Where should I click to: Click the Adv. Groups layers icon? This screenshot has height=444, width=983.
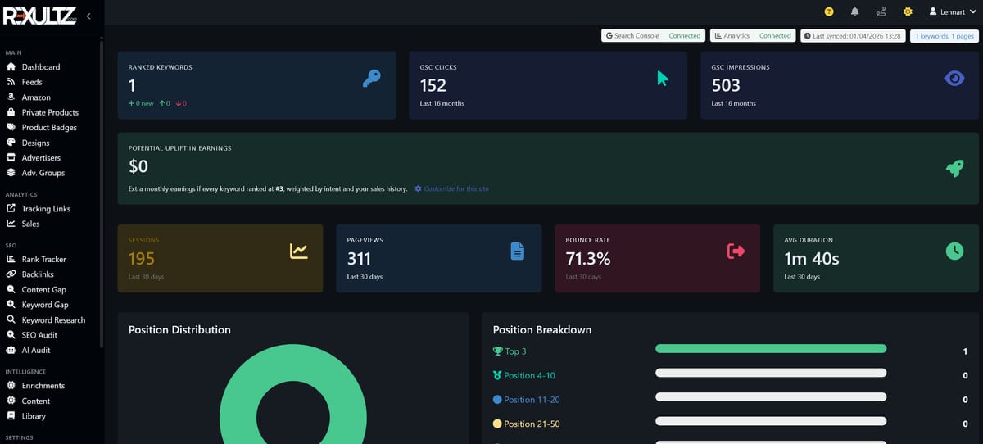(x=11, y=173)
